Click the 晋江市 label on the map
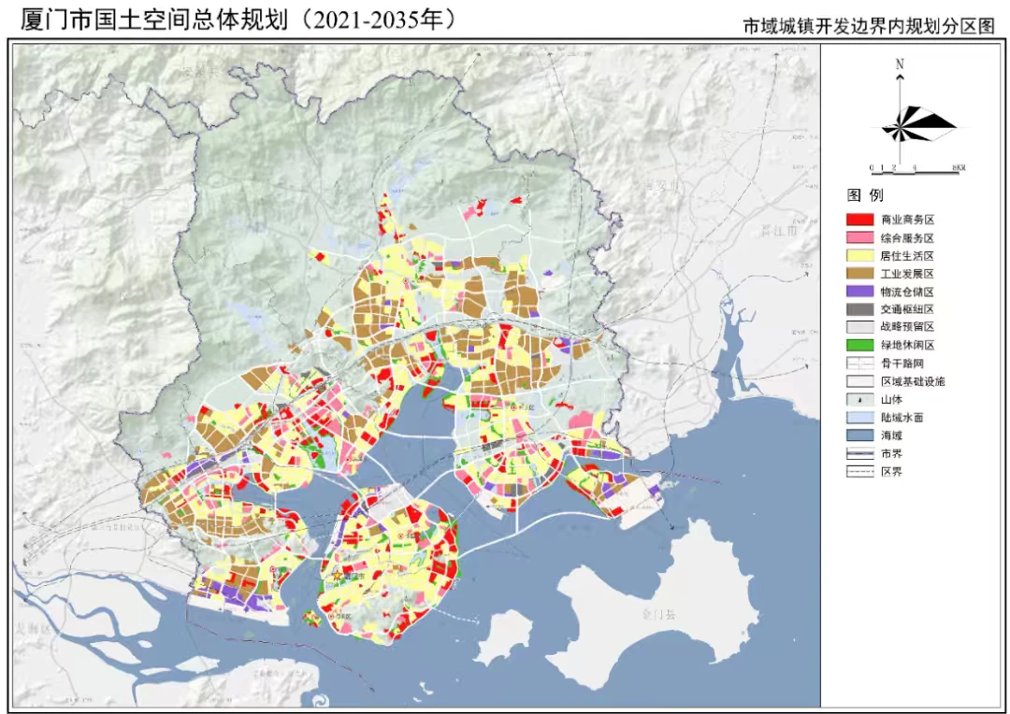The height and width of the screenshot is (714, 1010). tap(779, 231)
